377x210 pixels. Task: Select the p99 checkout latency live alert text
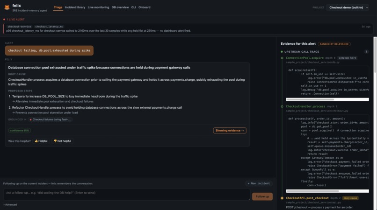tap(98, 31)
